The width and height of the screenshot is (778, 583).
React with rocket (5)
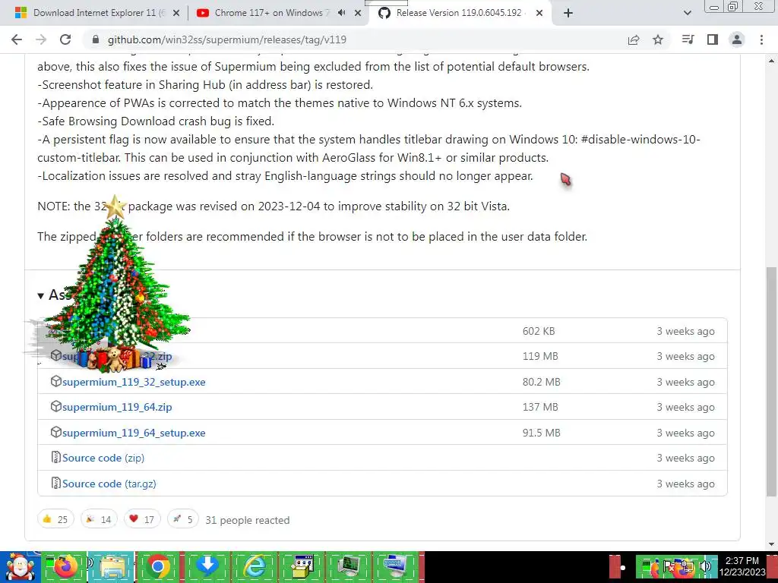coord(183,519)
